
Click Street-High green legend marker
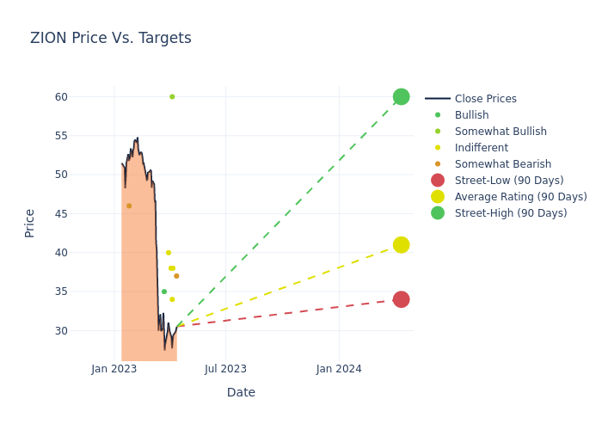[438, 213]
